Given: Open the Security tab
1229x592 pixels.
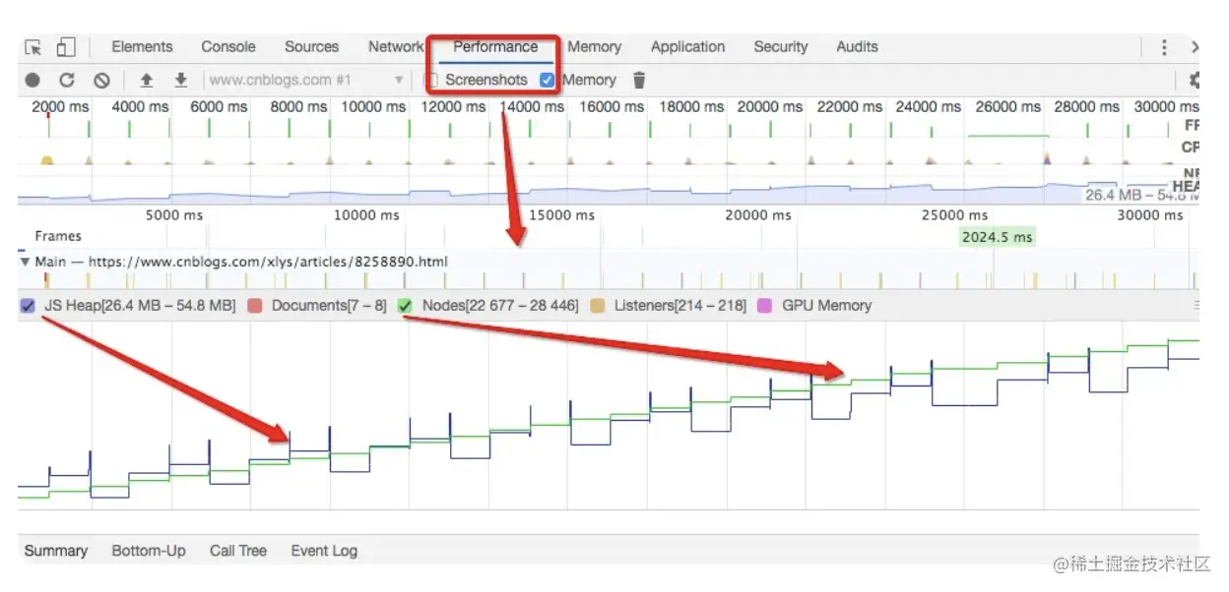Looking at the screenshot, I should (781, 47).
